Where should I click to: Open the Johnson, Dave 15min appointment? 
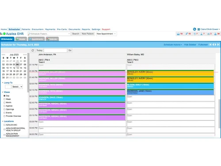pyautogui.click(x=82, y=98)
